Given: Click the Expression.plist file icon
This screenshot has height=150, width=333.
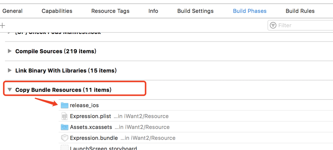Looking at the screenshot, I should click(64, 116).
